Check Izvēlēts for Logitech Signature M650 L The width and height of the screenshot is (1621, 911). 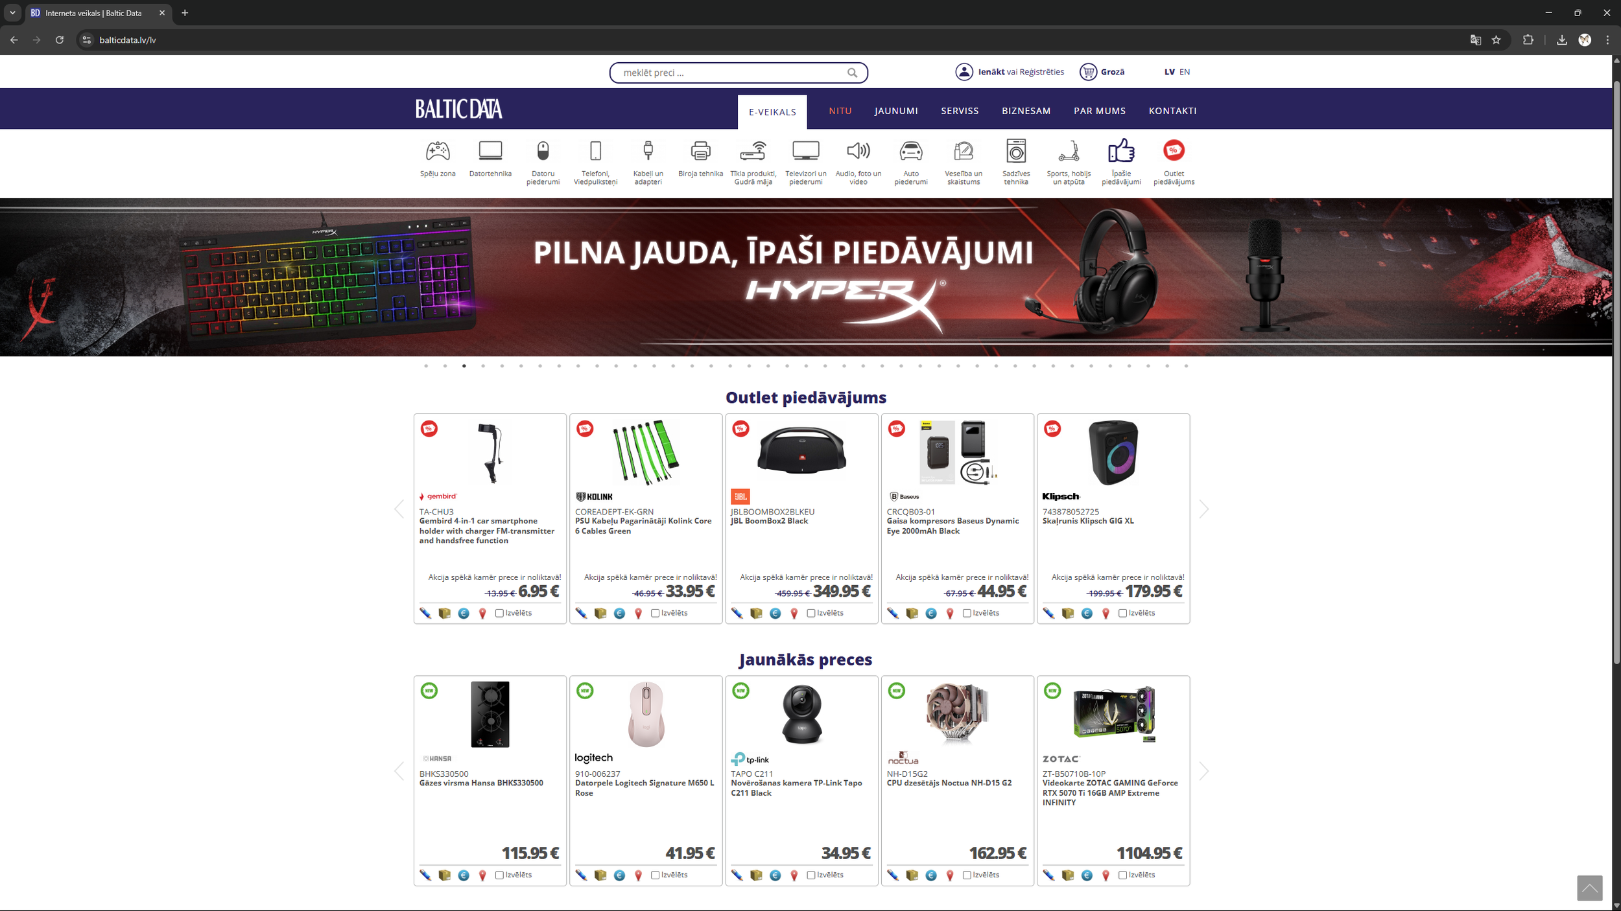655,875
